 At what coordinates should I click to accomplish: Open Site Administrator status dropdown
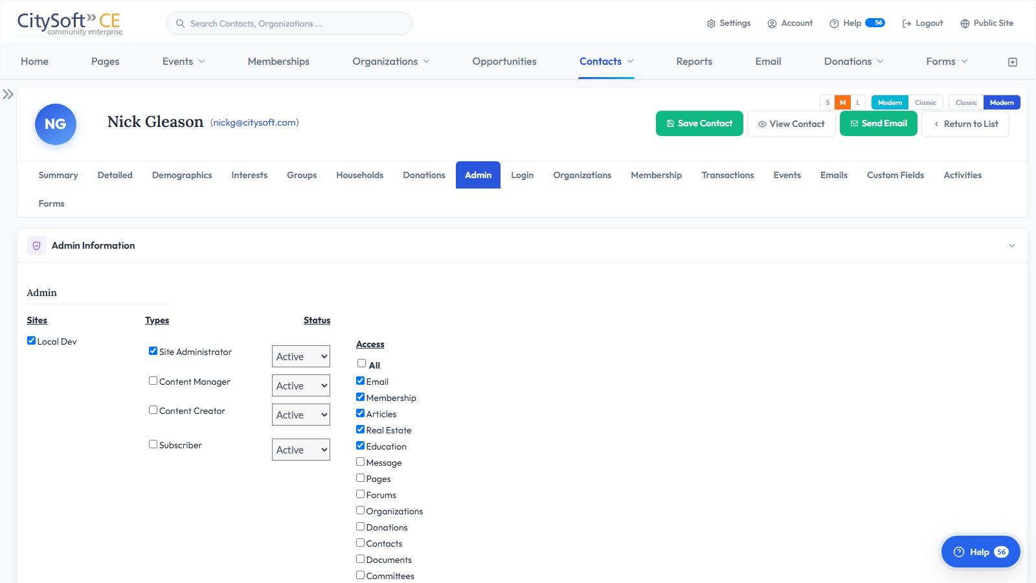(301, 356)
